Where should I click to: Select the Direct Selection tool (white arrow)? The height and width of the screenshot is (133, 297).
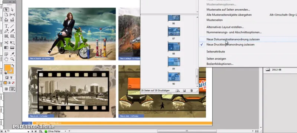(x=12, y=10)
